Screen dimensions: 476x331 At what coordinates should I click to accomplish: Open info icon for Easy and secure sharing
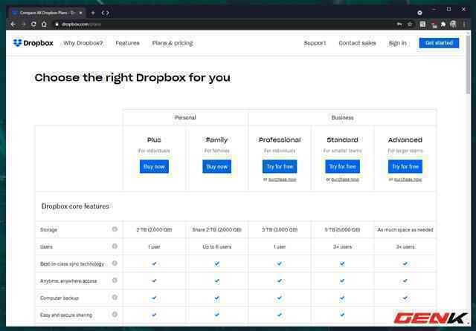[115, 315]
